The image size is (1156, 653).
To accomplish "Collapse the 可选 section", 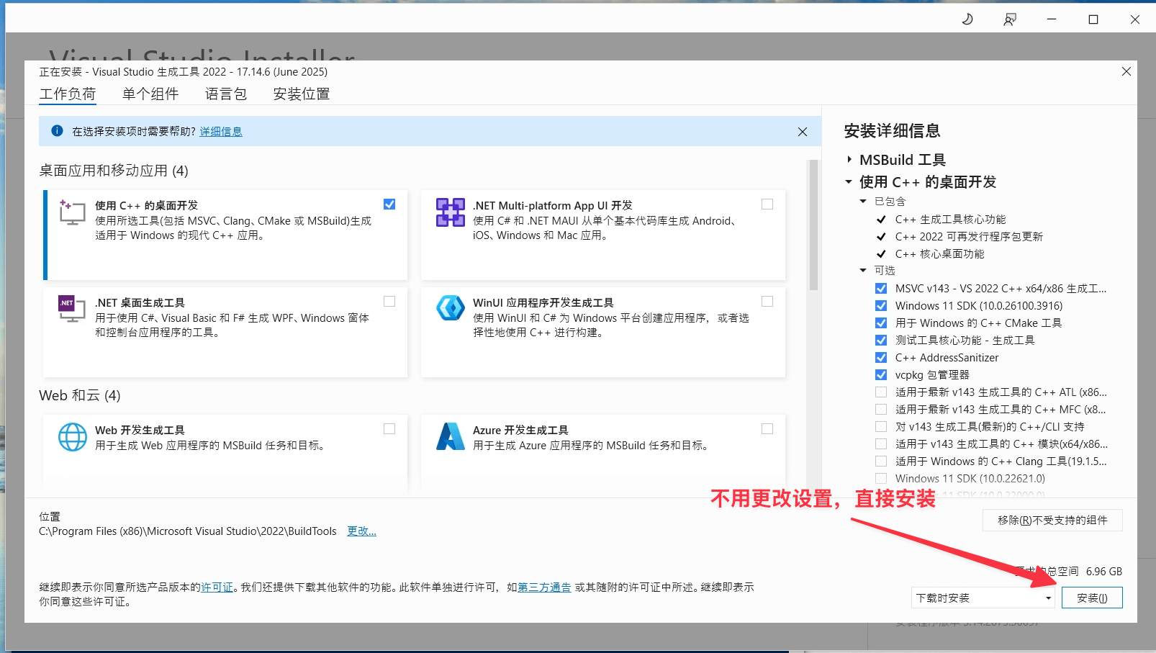I will (863, 271).
